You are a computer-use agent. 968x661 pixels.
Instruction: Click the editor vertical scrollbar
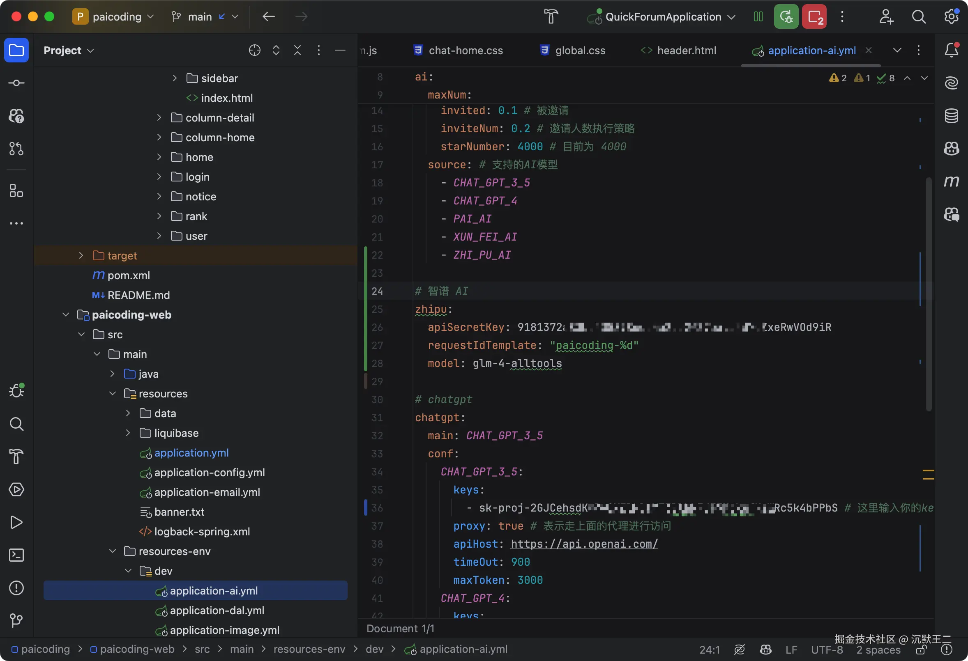coord(929,291)
